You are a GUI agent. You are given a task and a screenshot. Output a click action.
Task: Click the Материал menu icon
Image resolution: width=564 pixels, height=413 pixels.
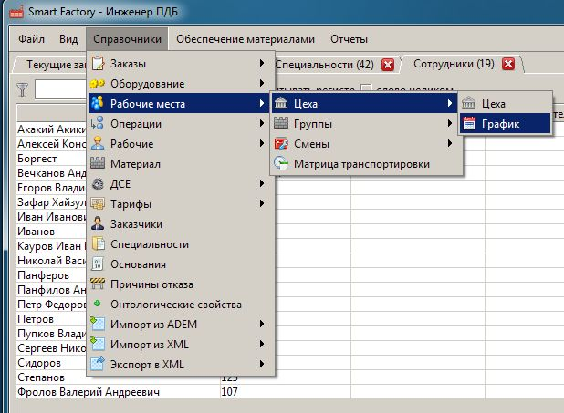tap(98, 164)
